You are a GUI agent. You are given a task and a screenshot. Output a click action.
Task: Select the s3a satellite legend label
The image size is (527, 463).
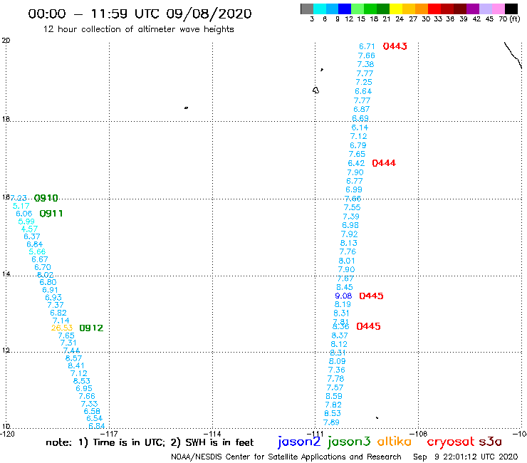pyautogui.click(x=490, y=442)
